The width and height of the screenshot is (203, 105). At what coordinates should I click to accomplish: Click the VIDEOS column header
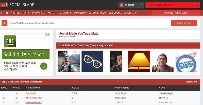click(x=76, y=88)
